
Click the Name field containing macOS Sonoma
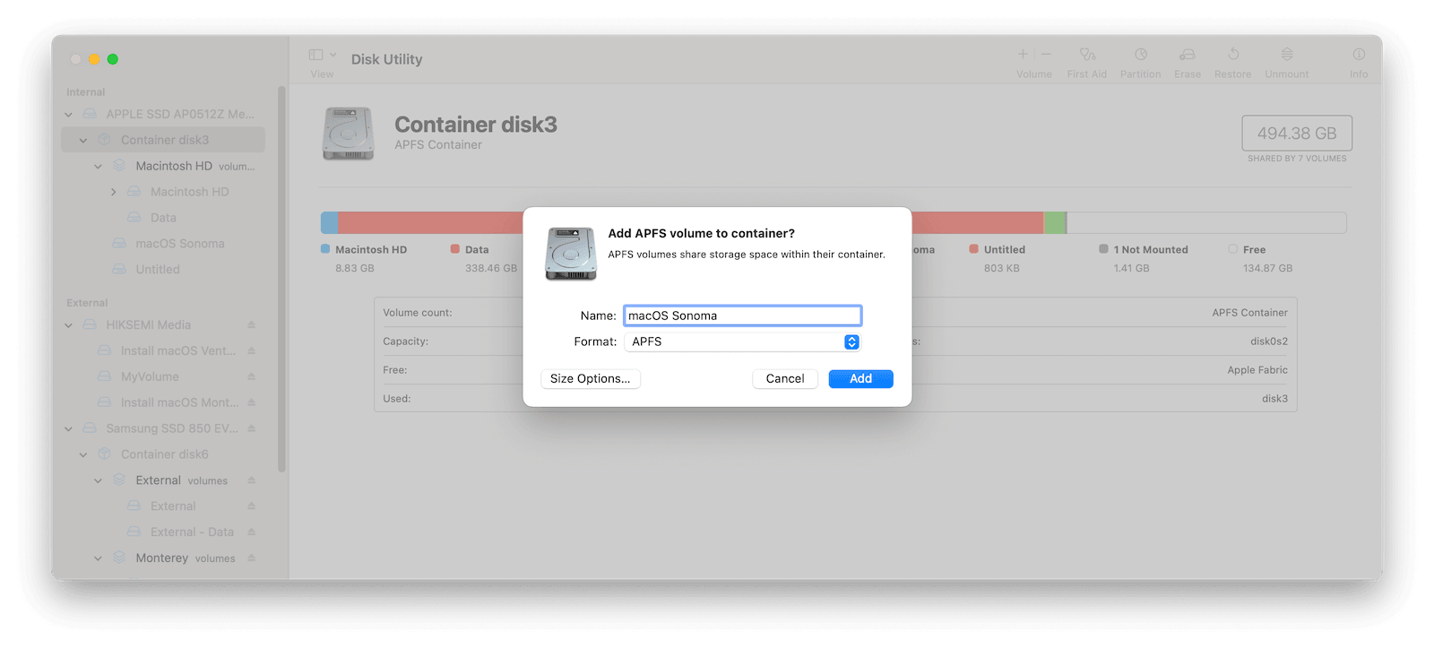pos(742,315)
